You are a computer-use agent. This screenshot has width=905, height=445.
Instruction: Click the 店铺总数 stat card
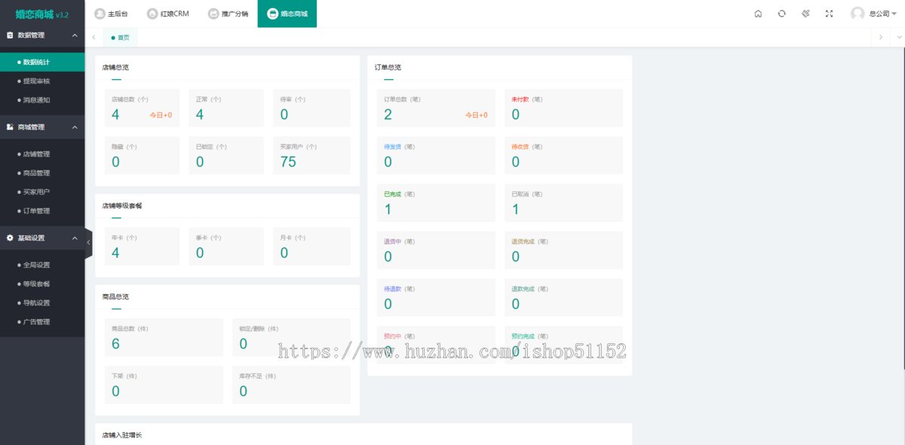click(142, 108)
